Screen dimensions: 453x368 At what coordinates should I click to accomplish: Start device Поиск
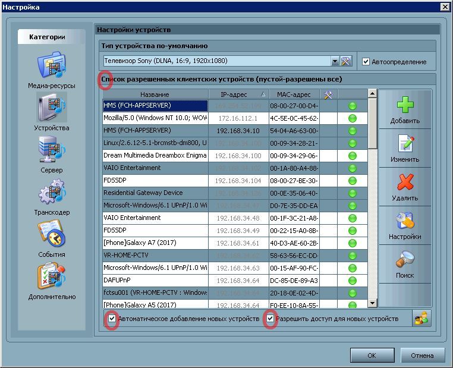pyautogui.click(x=405, y=265)
